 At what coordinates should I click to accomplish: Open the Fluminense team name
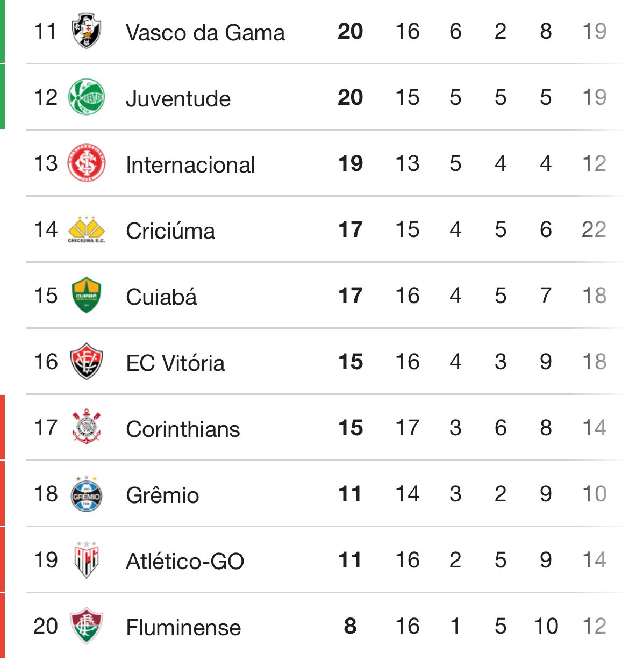tap(183, 628)
